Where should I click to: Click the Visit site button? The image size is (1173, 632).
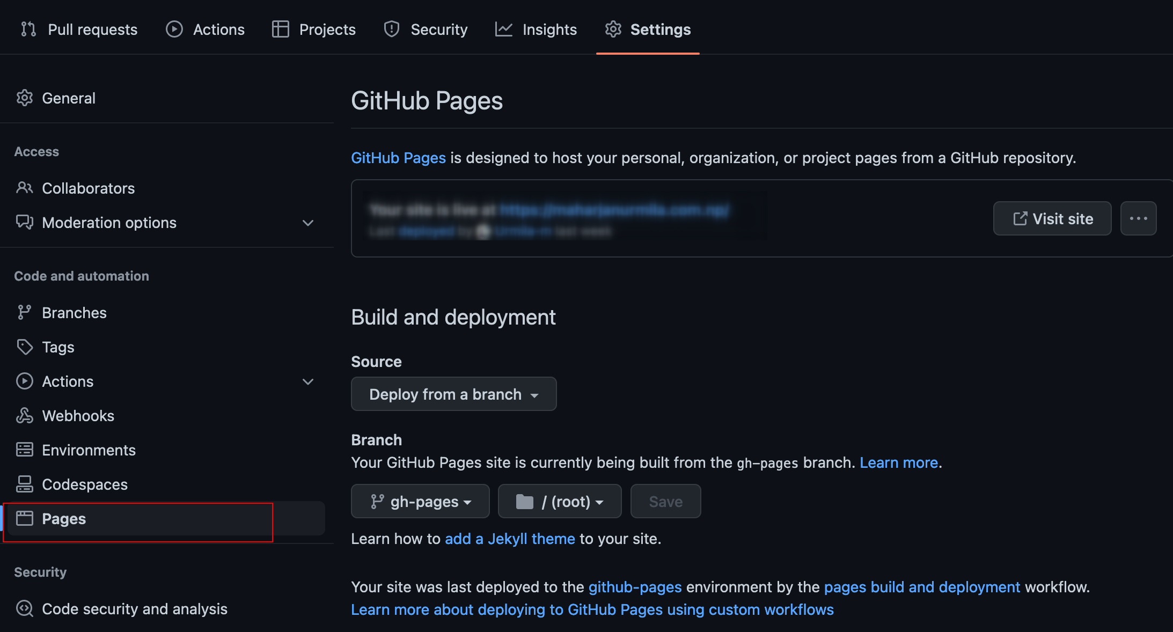[x=1052, y=218]
